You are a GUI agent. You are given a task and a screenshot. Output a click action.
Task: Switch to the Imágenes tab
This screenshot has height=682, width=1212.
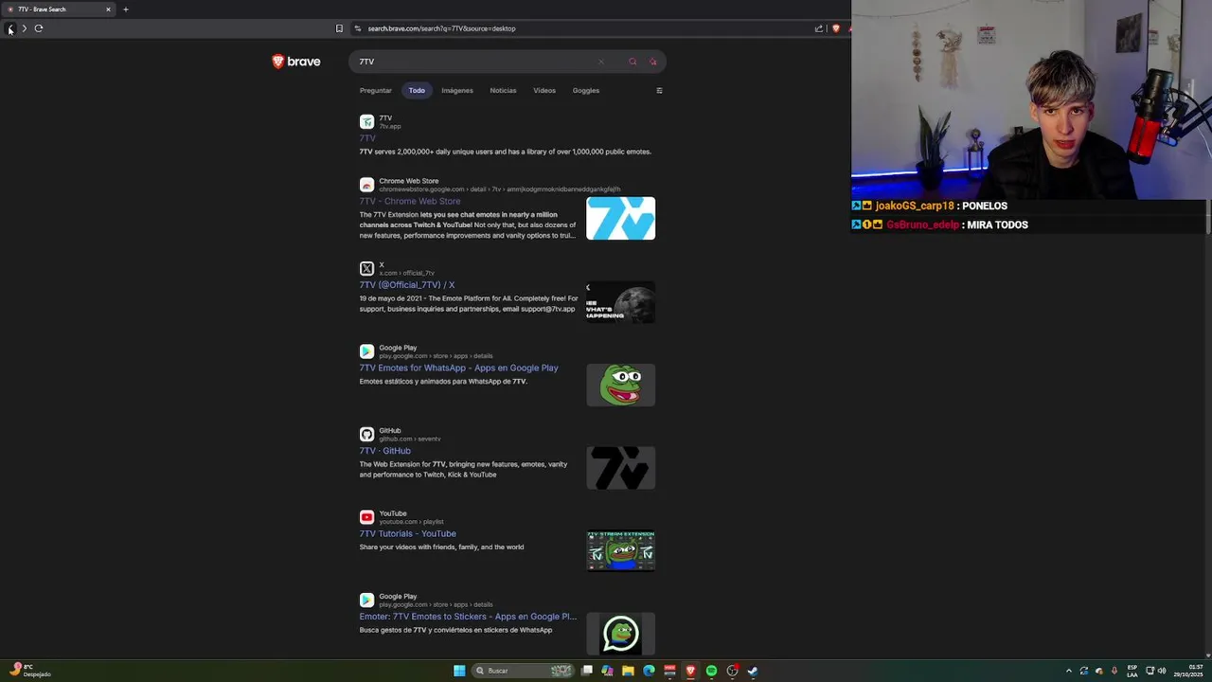tap(457, 90)
